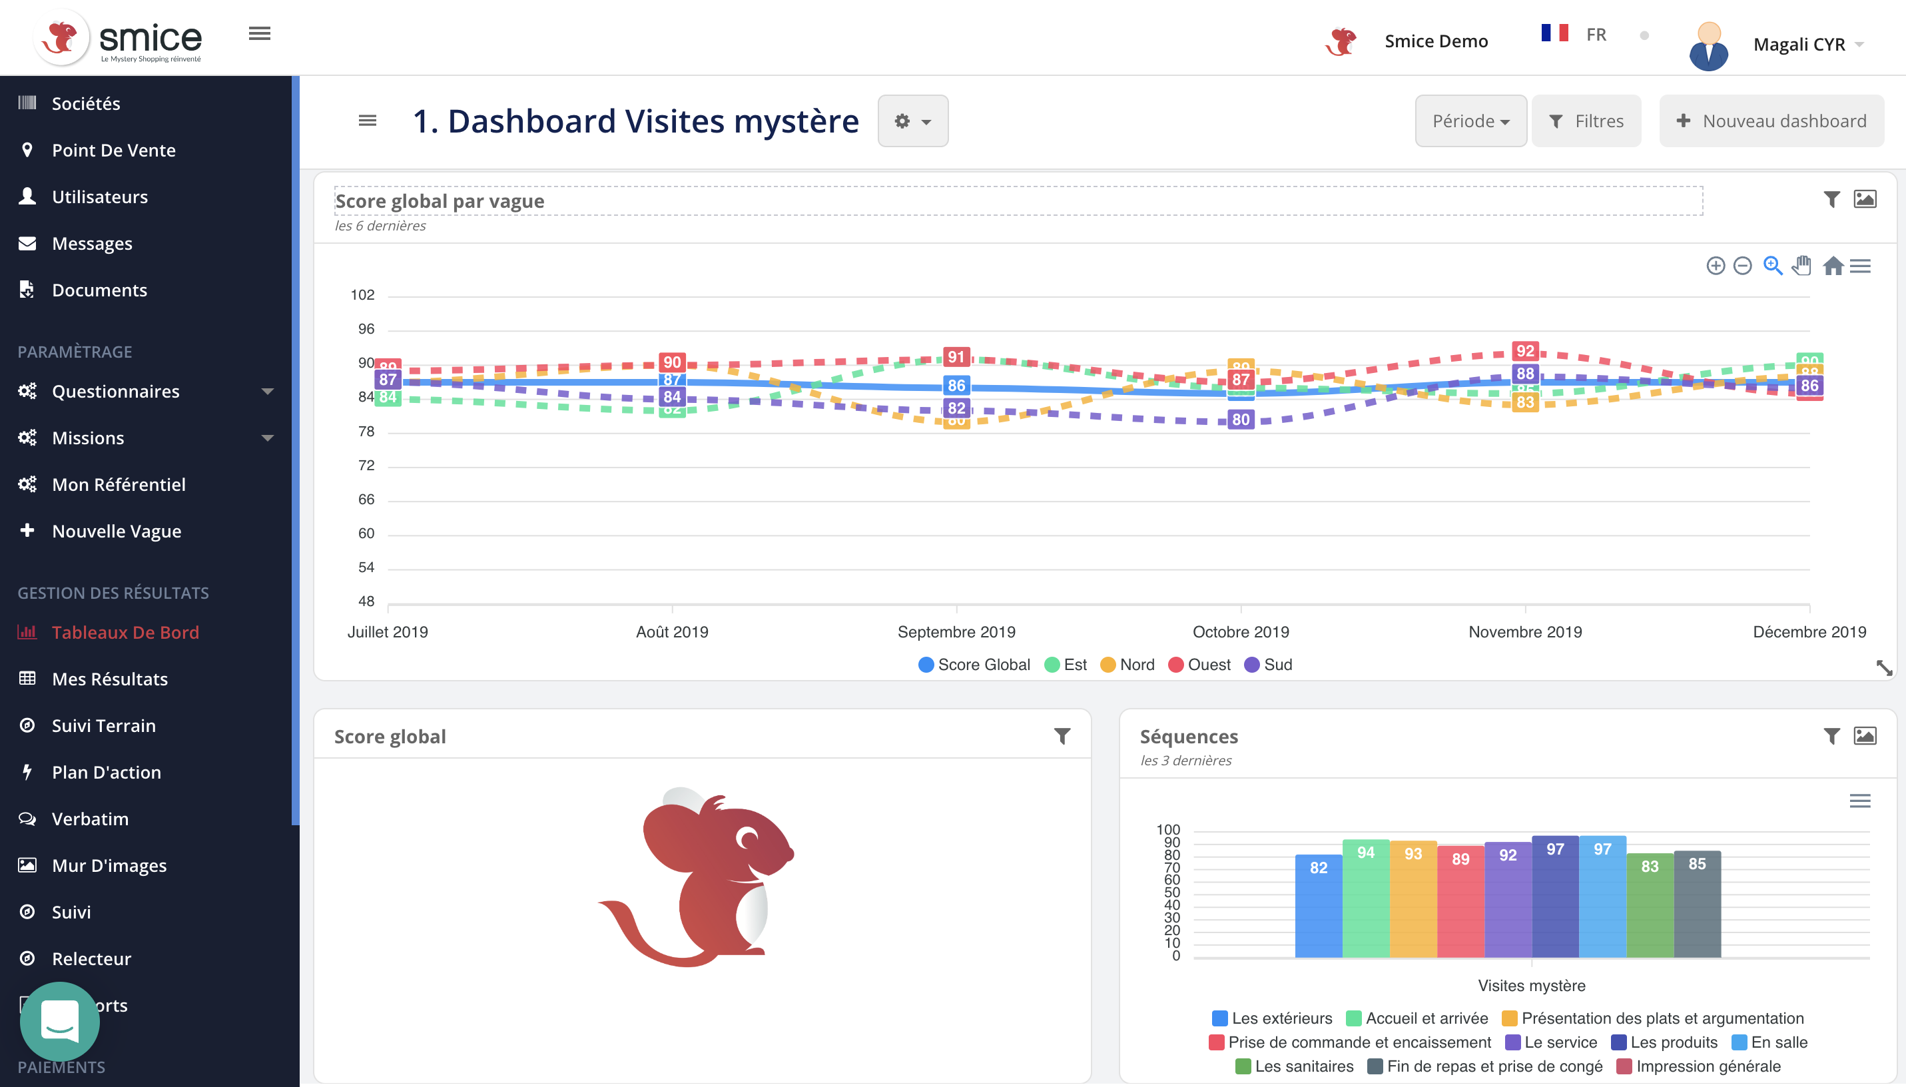Viewport: 1906px width, 1087px height.
Task: Click Nouveau dashboard button
Action: tap(1771, 121)
